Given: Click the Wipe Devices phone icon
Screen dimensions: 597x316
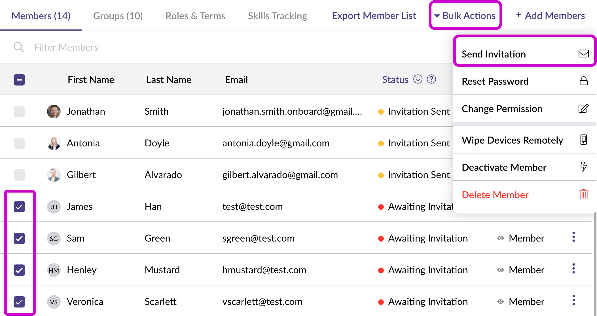Looking at the screenshot, I should (x=583, y=140).
